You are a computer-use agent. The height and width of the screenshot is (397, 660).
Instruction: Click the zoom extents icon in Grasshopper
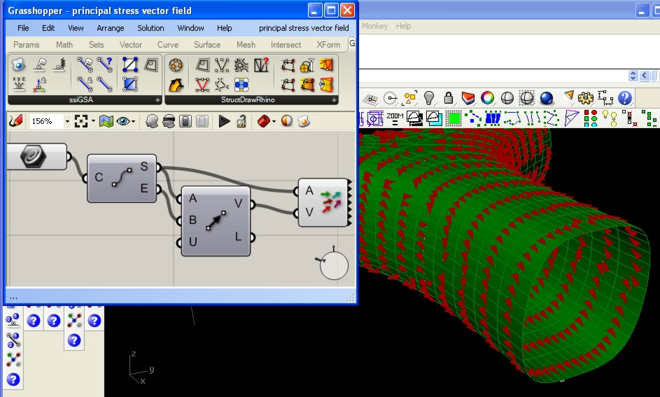tap(80, 121)
